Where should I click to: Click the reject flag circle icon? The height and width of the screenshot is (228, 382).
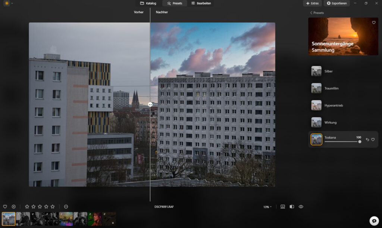coord(13,206)
